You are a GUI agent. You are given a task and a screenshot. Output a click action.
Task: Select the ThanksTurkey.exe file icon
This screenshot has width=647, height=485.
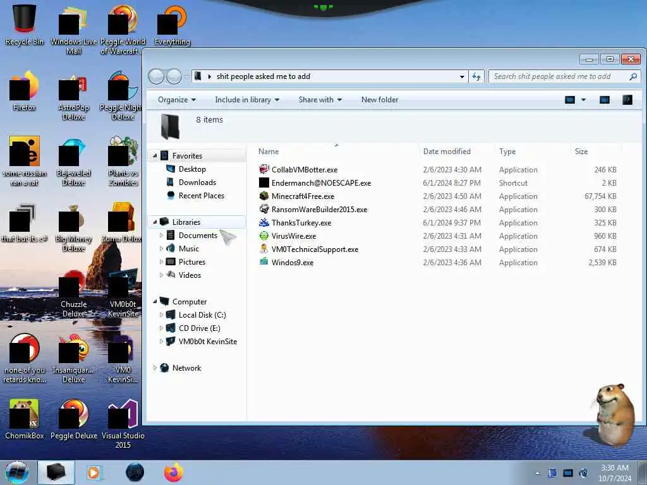(x=263, y=222)
